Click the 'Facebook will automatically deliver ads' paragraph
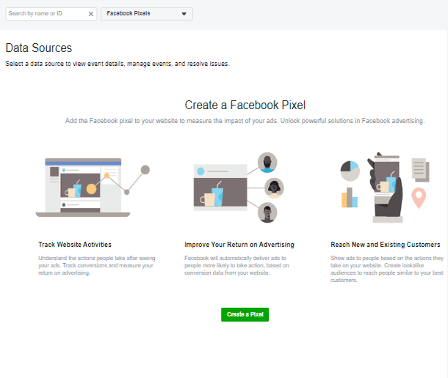The width and height of the screenshot is (448, 378). click(x=236, y=265)
